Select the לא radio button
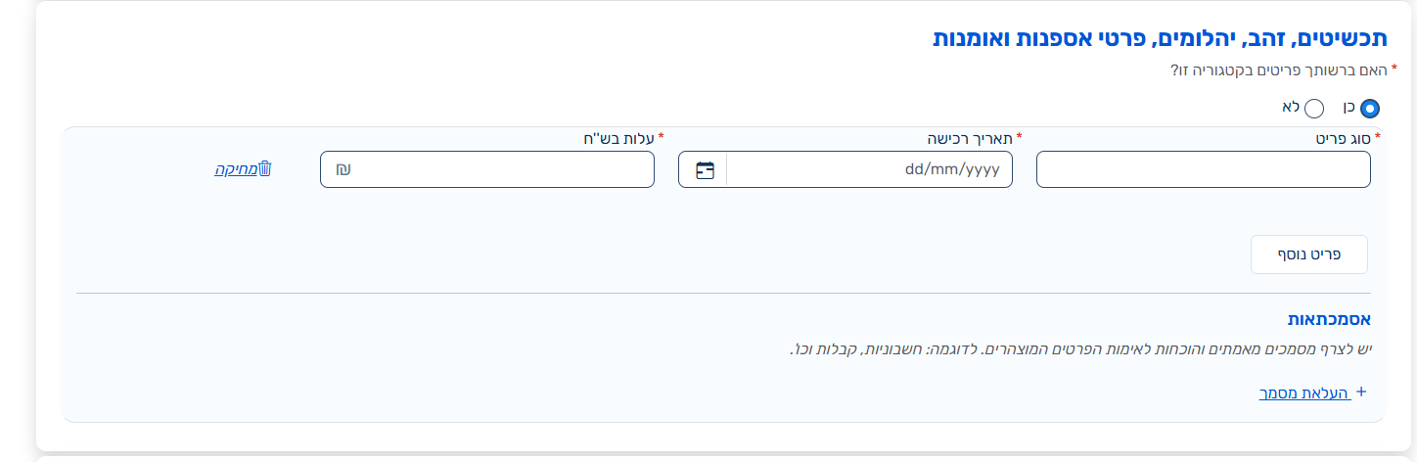This screenshot has height=462, width=1417. [x=1314, y=109]
